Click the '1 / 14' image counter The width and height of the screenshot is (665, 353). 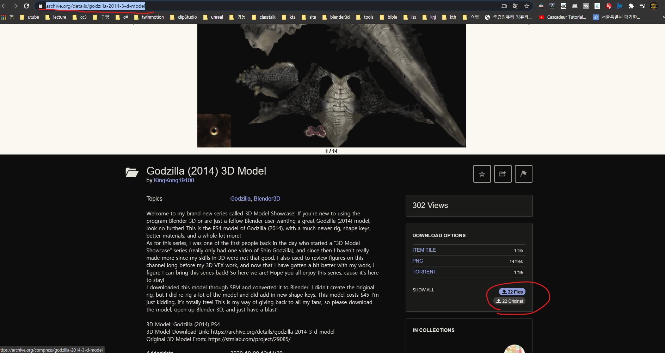(x=331, y=151)
